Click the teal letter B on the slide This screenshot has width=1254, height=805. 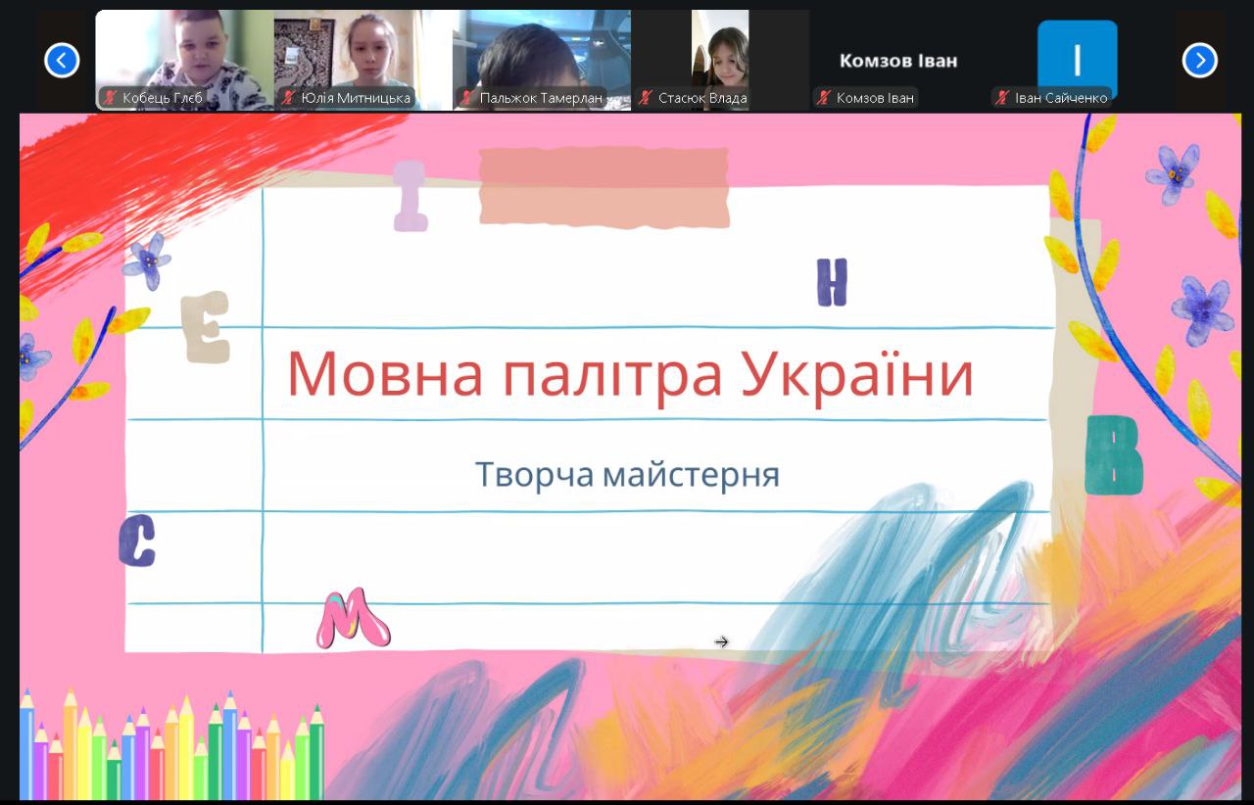click(x=1114, y=455)
